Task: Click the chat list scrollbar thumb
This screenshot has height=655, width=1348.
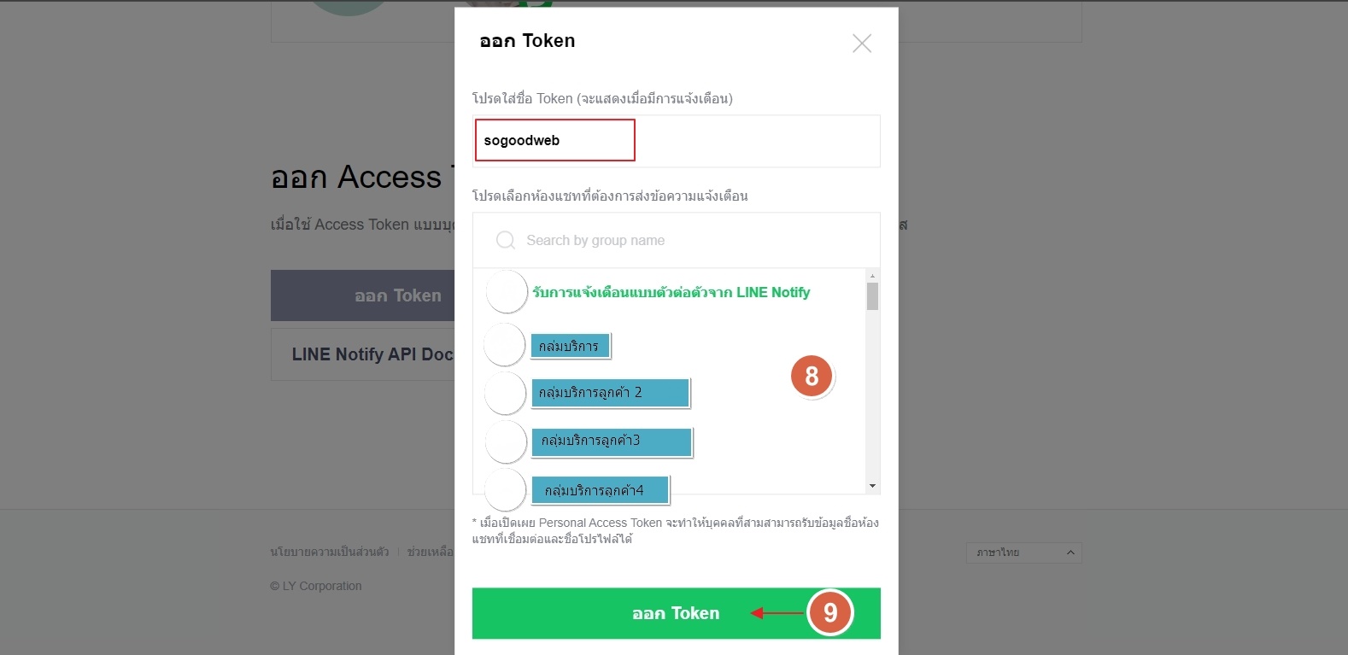Action: (872, 296)
